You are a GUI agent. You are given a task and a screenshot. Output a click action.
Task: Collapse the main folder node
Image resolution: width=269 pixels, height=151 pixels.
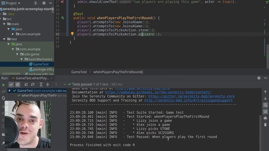coord(4,24)
